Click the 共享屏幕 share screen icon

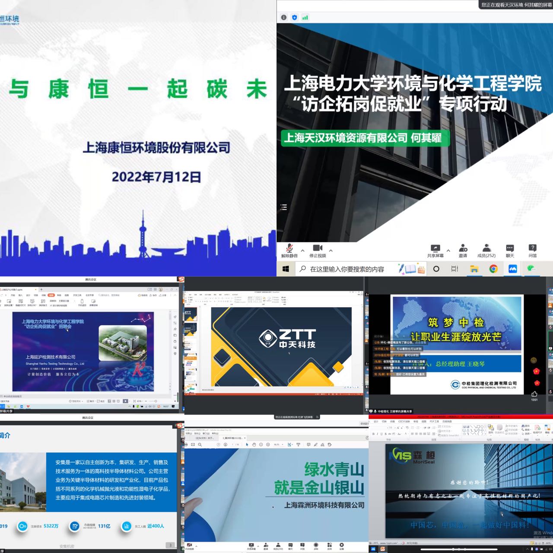click(435, 250)
